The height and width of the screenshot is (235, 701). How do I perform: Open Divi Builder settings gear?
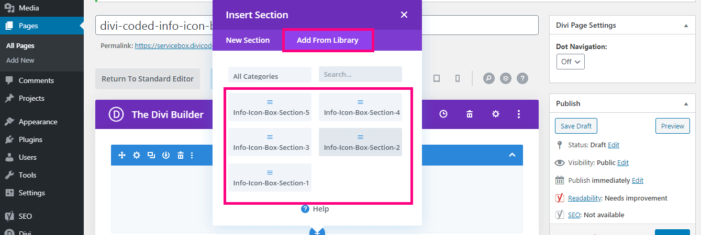pyautogui.click(x=495, y=114)
